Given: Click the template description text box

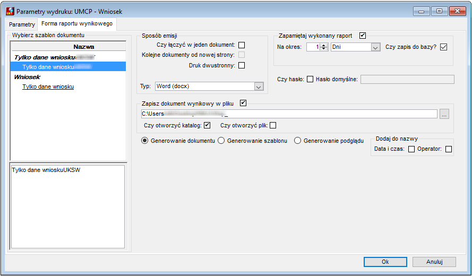Looking at the screenshot, I should tap(67, 206).
